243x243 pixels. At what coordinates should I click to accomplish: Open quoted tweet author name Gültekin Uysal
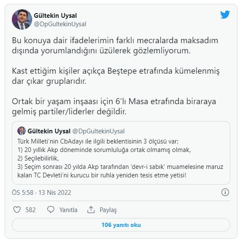tap(49, 131)
